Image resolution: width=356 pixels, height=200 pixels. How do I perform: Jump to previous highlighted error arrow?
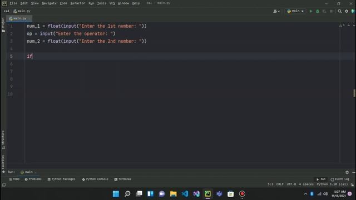(x=349, y=26)
